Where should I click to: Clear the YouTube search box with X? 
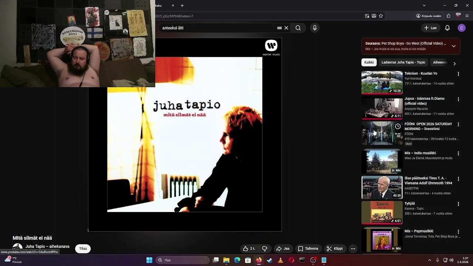pos(286,28)
